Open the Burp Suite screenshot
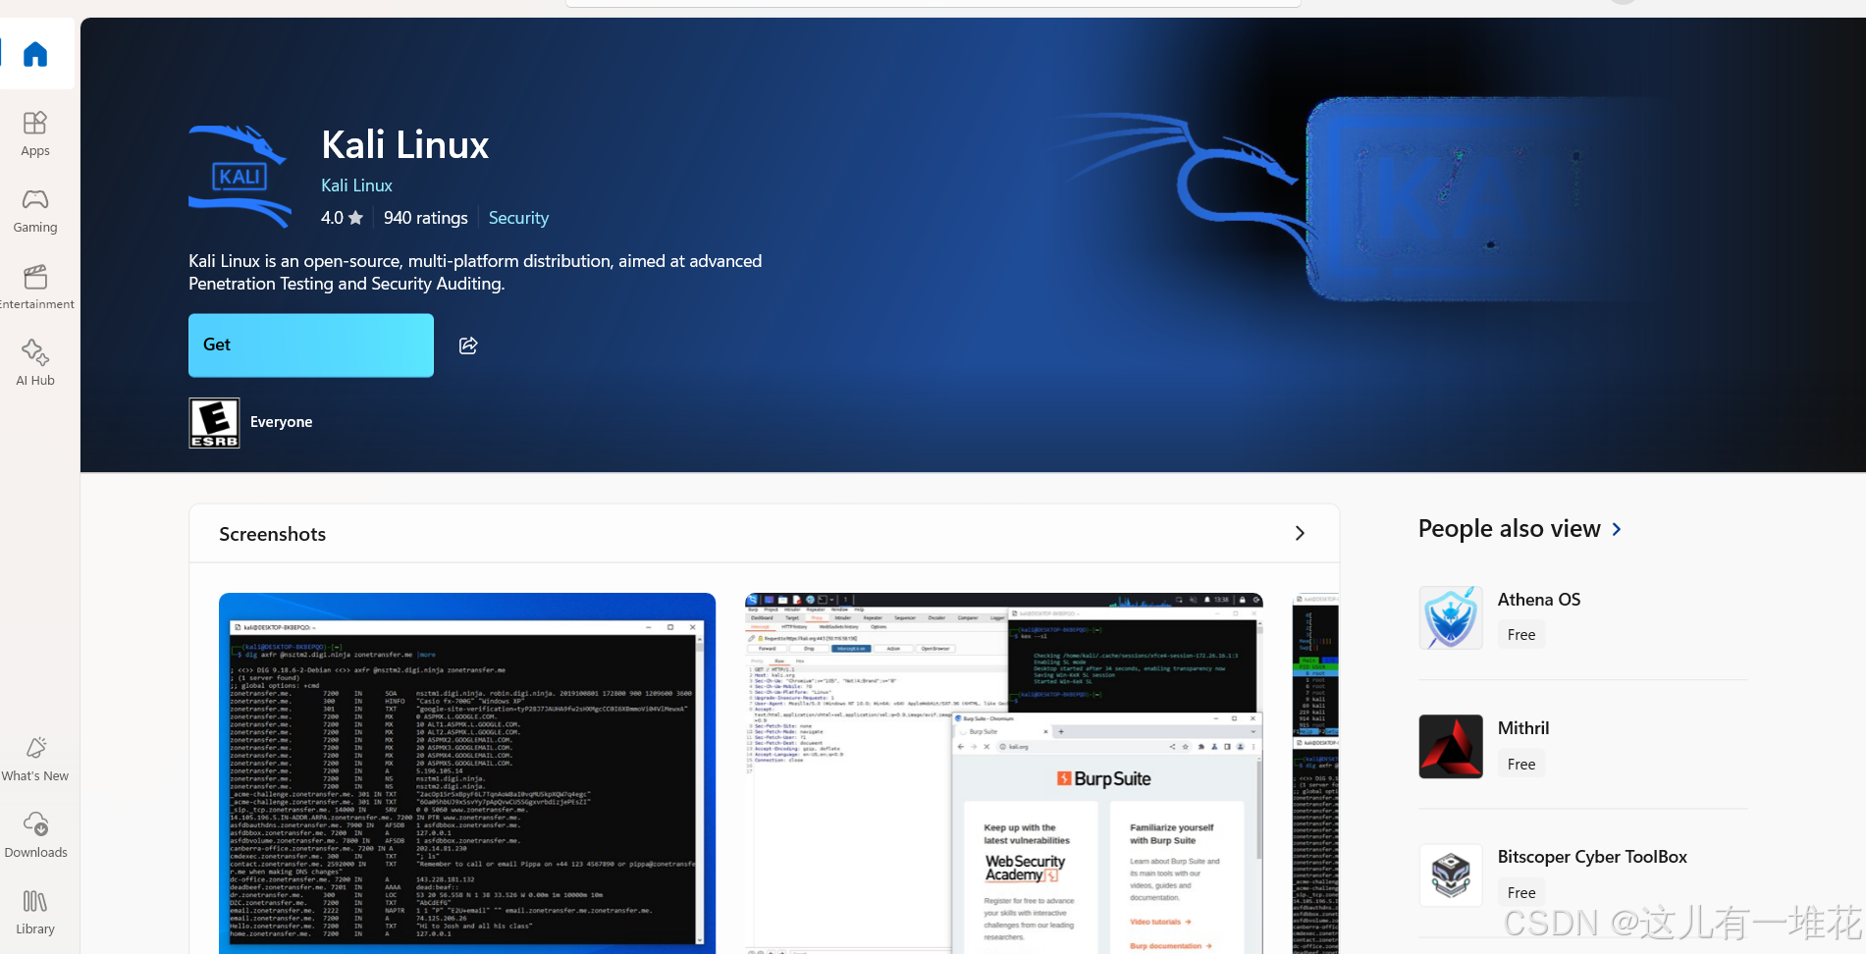 1003,773
